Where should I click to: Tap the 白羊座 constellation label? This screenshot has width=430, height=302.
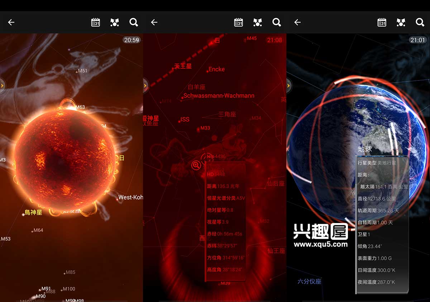197,87
